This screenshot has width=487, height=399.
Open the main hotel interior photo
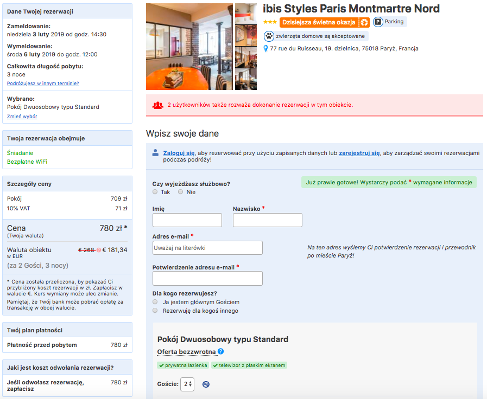189,47
